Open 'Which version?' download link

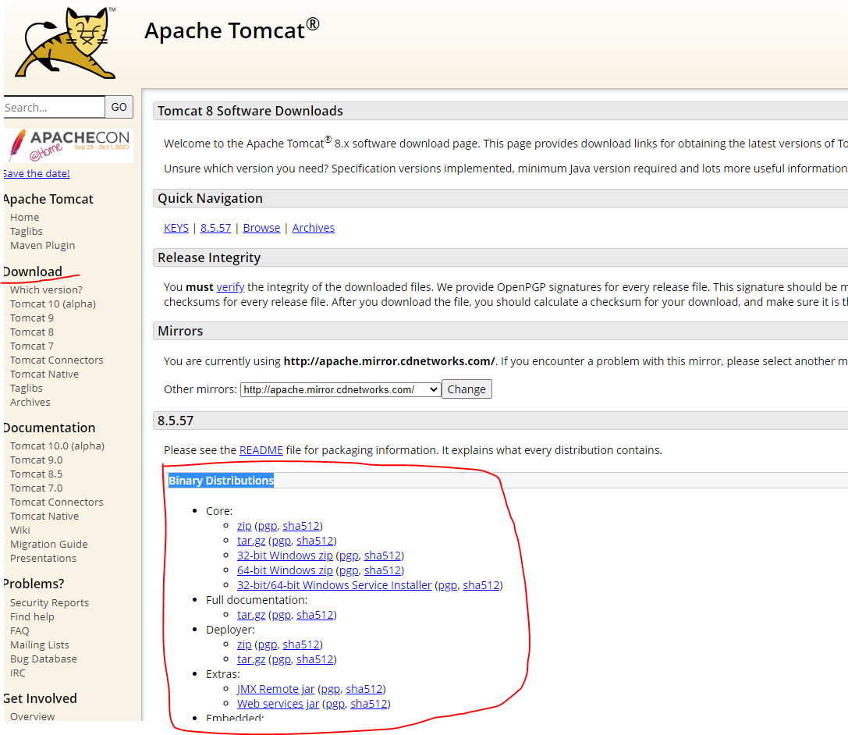pos(46,289)
